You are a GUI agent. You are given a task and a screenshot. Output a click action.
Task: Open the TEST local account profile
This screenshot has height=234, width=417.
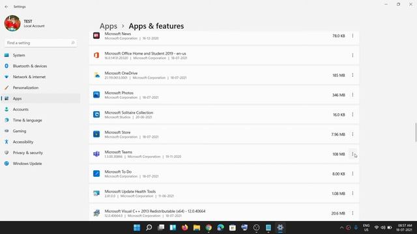click(x=25, y=23)
